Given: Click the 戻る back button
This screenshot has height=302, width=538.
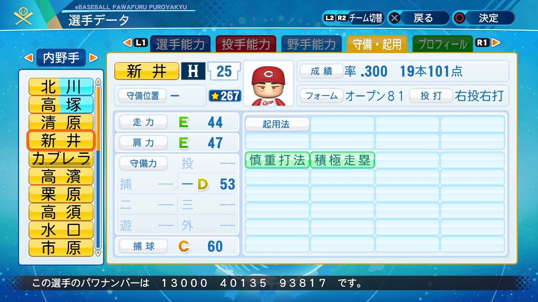Looking at the screenshot, I should pyautogui.click(x=418, y=18).
